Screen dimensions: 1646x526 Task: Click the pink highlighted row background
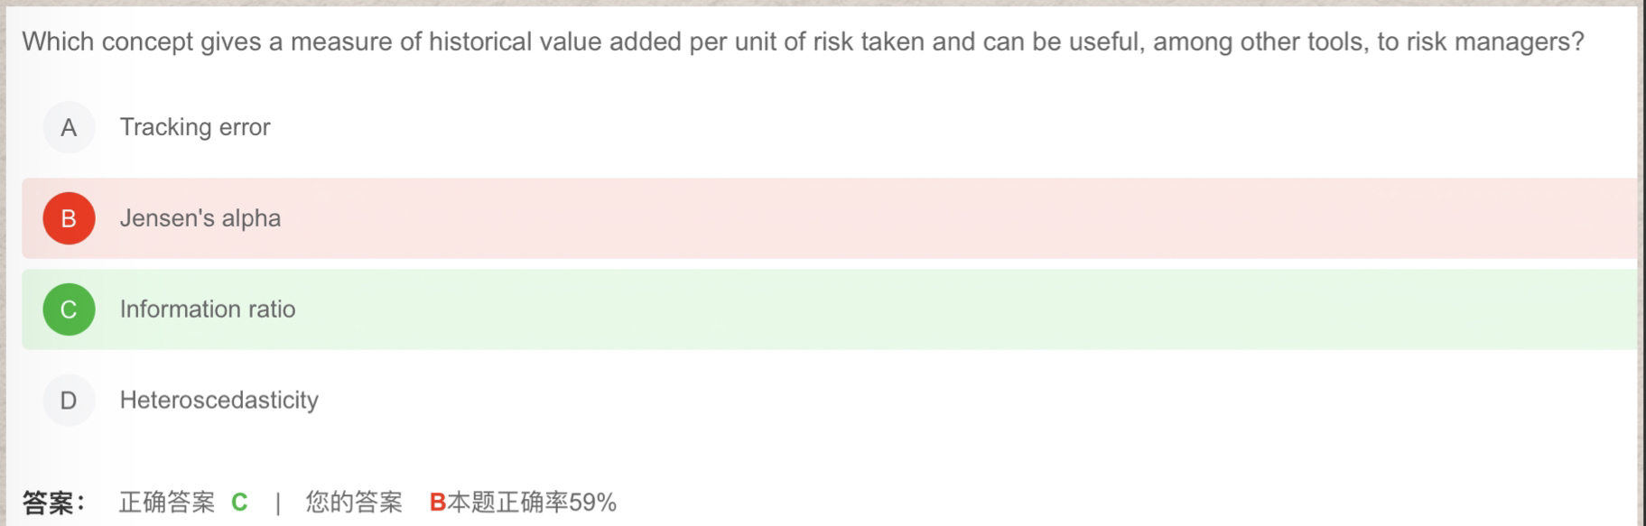coord(903,218)
